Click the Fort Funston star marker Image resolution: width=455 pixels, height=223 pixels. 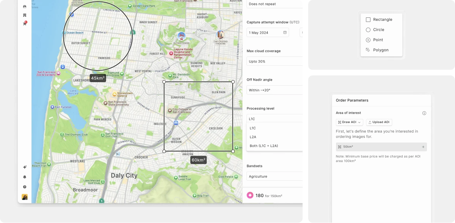coord(52,107)
